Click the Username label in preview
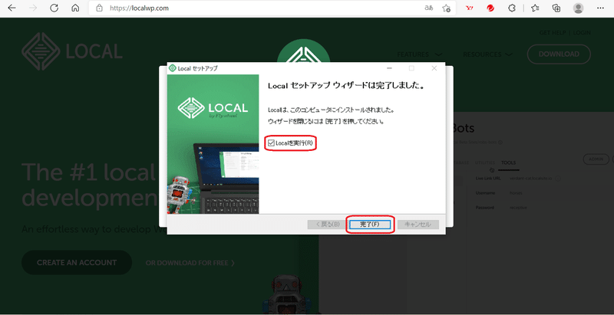This screenshot has height=315, width=614. 485,193
